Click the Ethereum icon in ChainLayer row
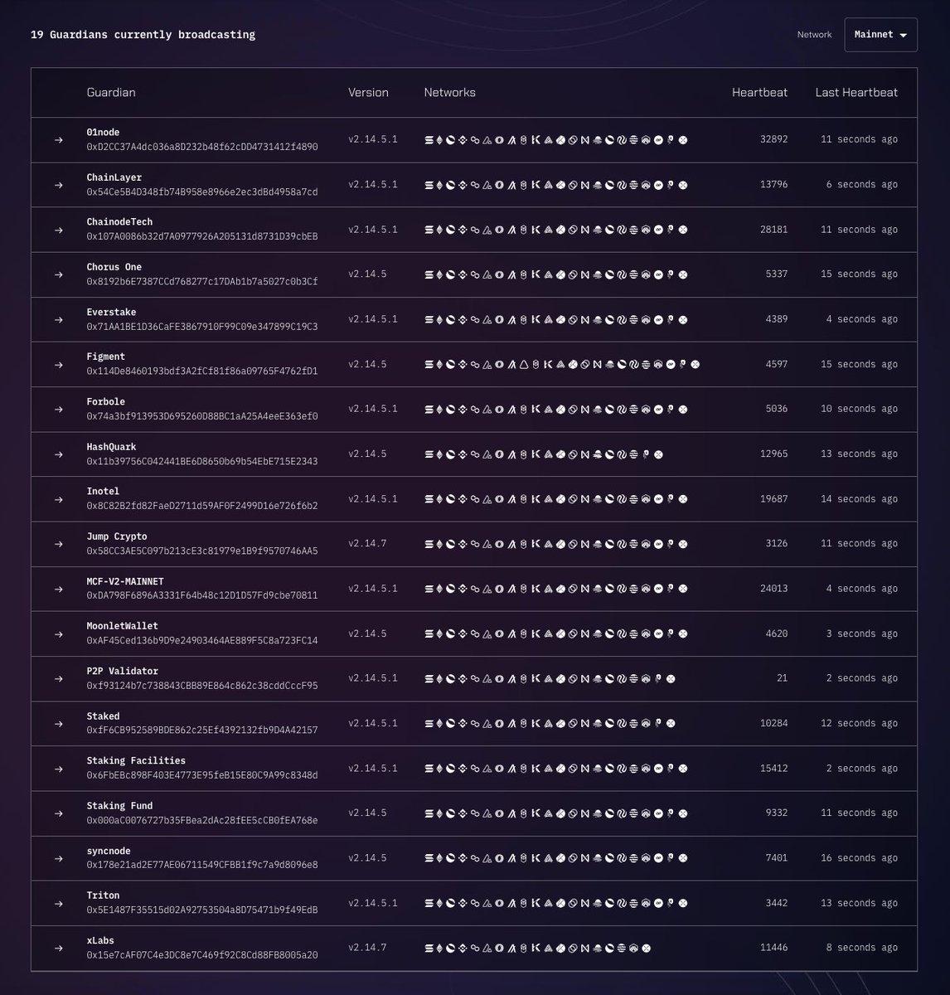 coord(440,185)
